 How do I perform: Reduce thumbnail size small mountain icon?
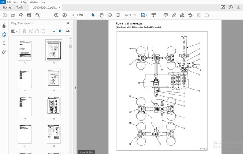point(54,32)
